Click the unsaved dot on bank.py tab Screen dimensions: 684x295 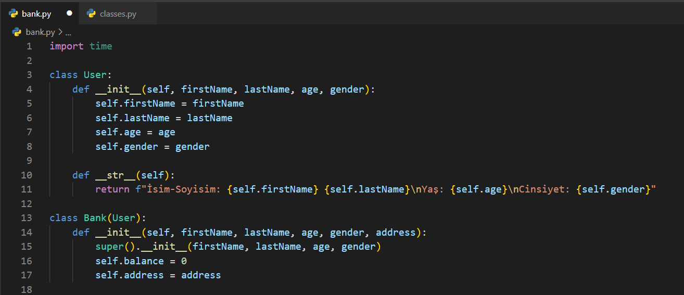point(69,14)
